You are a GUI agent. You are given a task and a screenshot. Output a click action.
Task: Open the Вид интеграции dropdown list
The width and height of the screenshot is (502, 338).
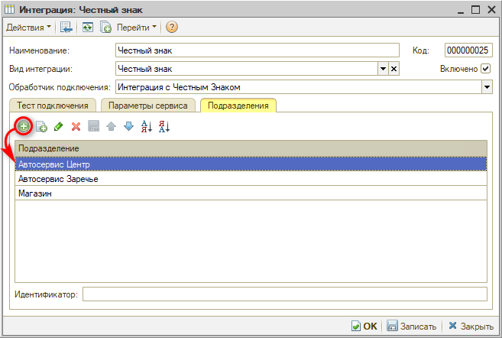click(383, 69)
